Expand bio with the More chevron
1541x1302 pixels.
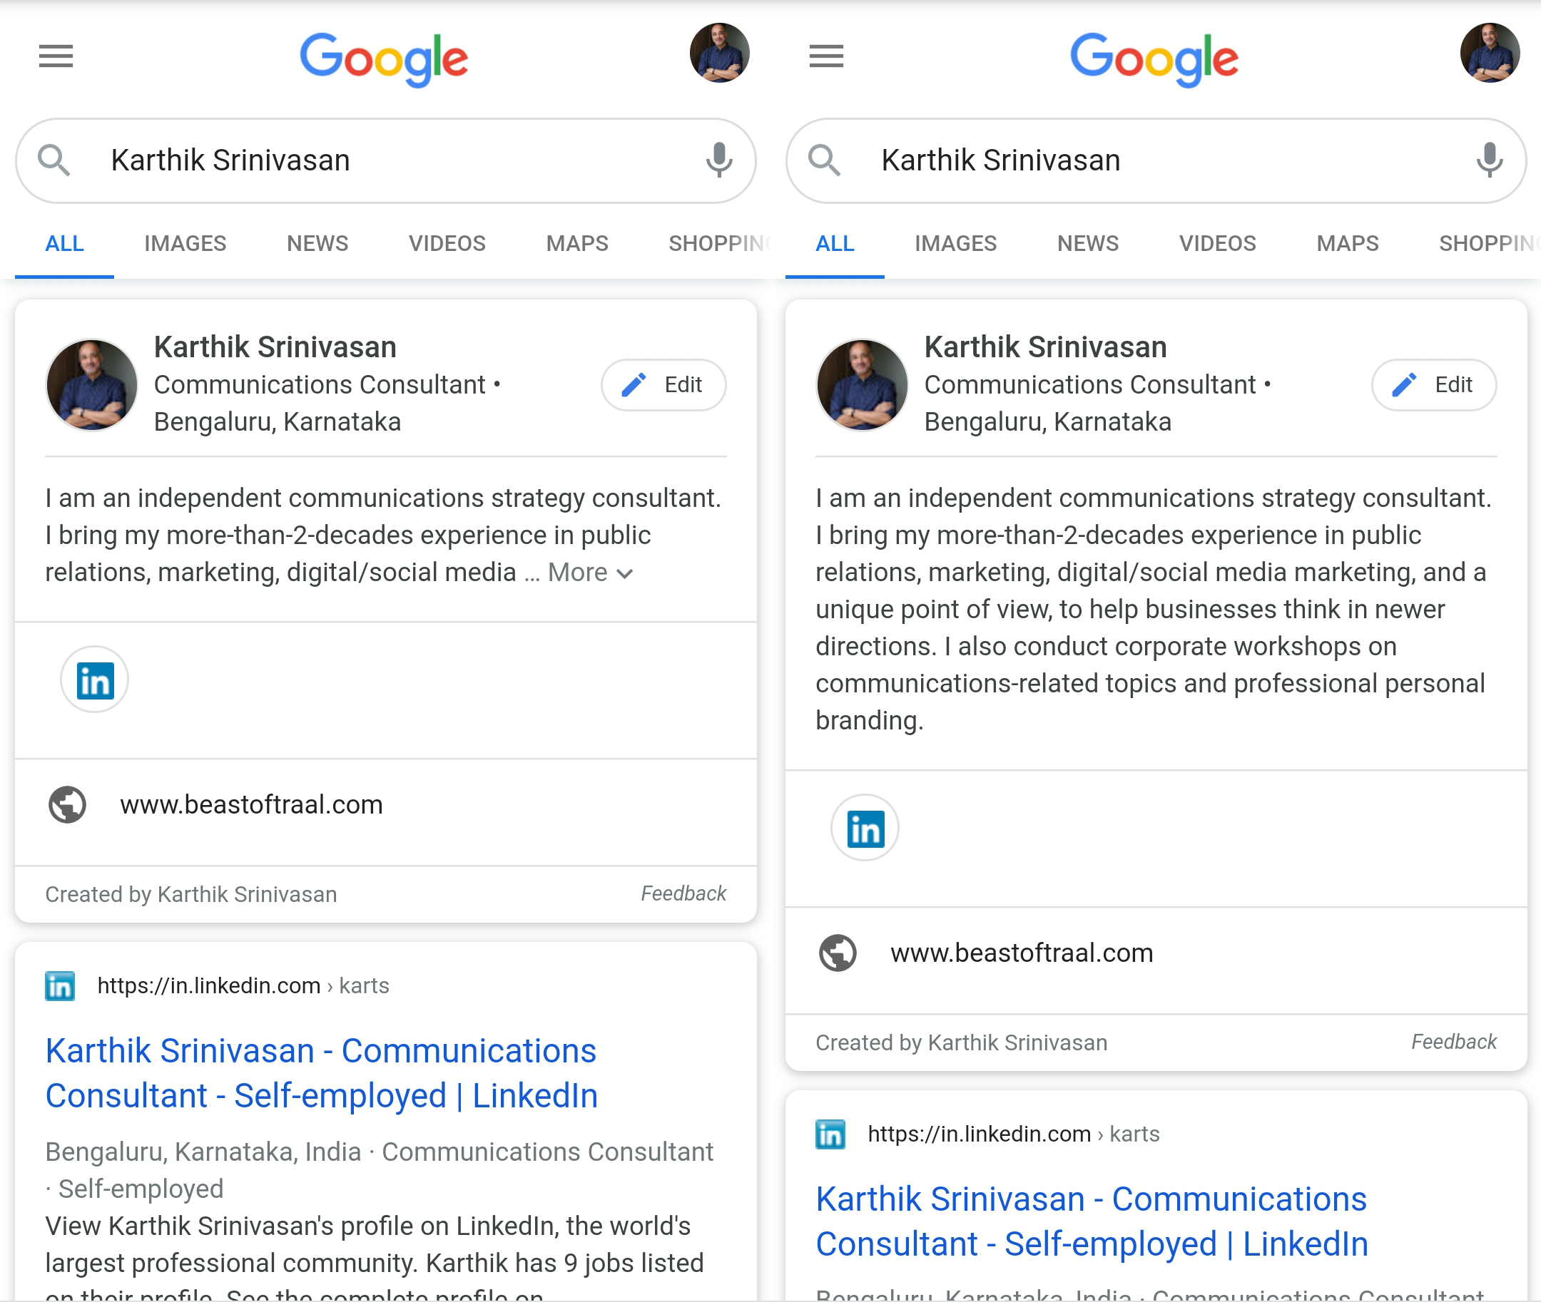click(591, 573)
